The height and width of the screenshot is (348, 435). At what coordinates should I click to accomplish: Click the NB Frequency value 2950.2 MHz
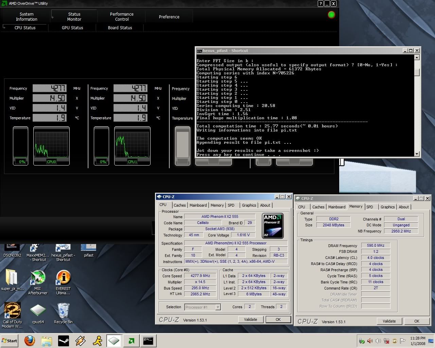point(401,231)
